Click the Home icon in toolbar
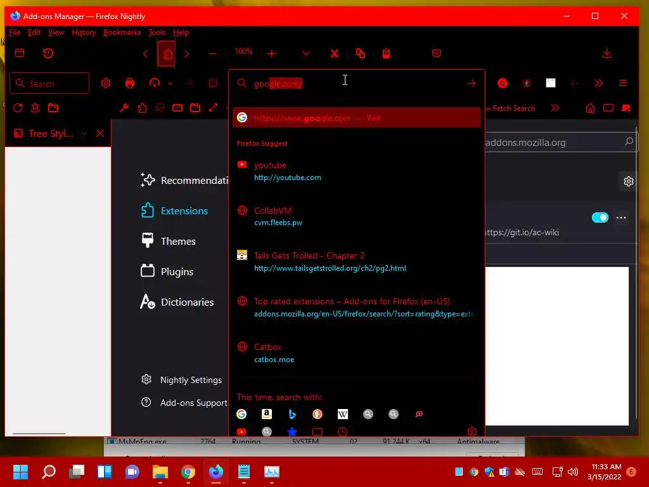 click(590, 108)
